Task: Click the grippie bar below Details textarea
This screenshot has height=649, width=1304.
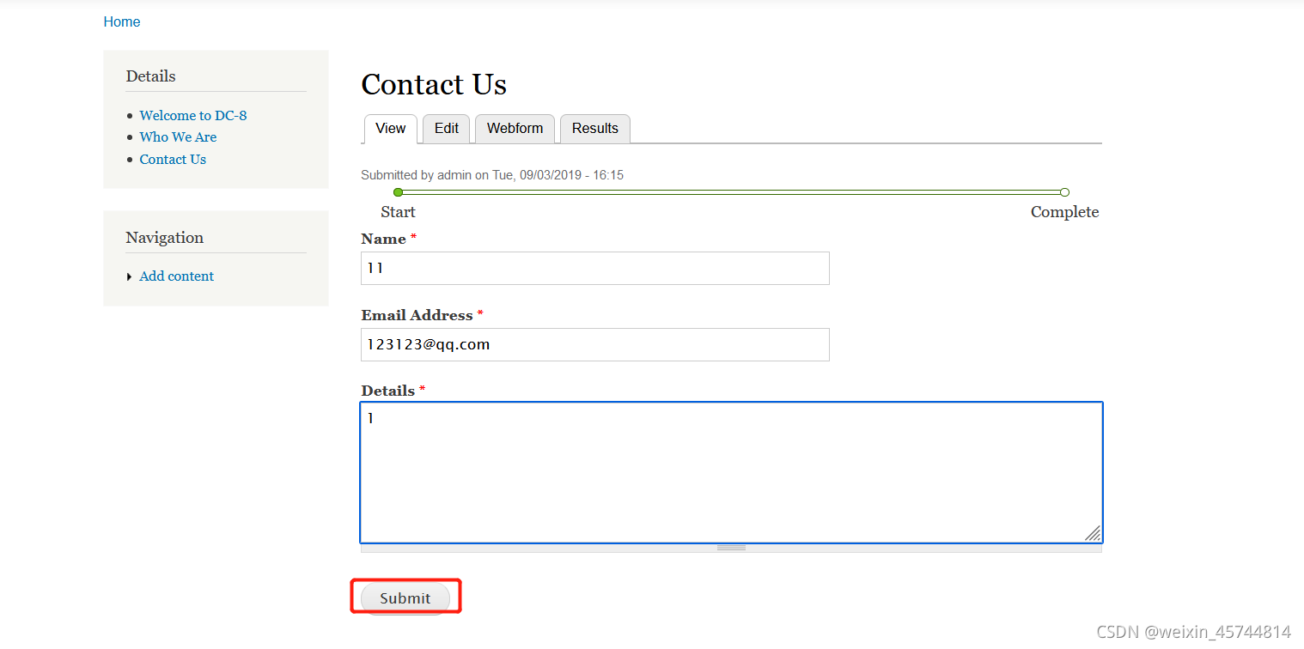Action: [x=731, y=548]
